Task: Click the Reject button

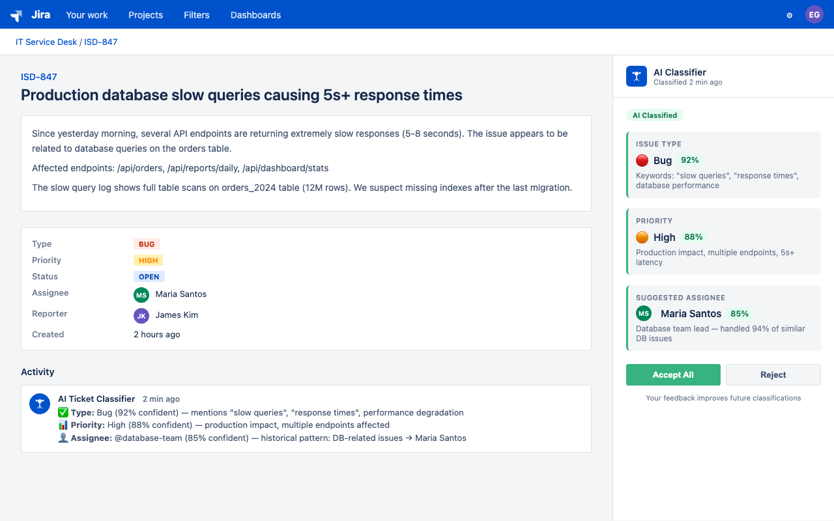Action: click(773, 374)
